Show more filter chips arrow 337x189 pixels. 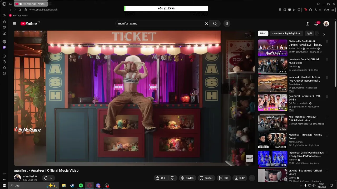324,34
